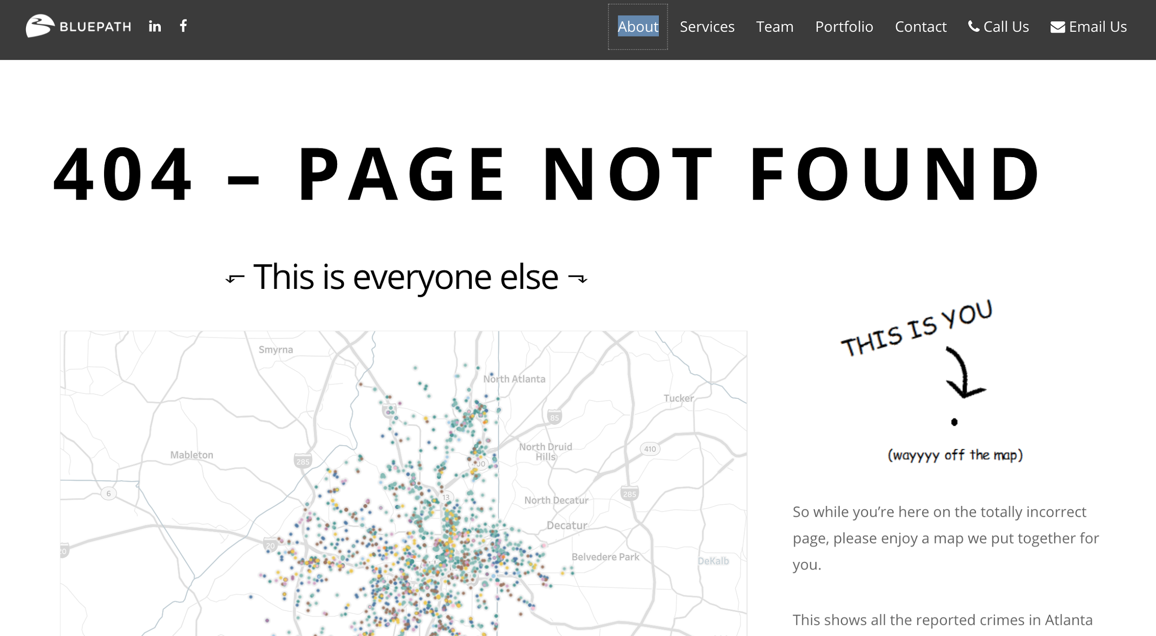Click the Decatur label on the map
The width and height of the screenshot is (1156, 636).
pyautogui.click(x=566, y=525)
